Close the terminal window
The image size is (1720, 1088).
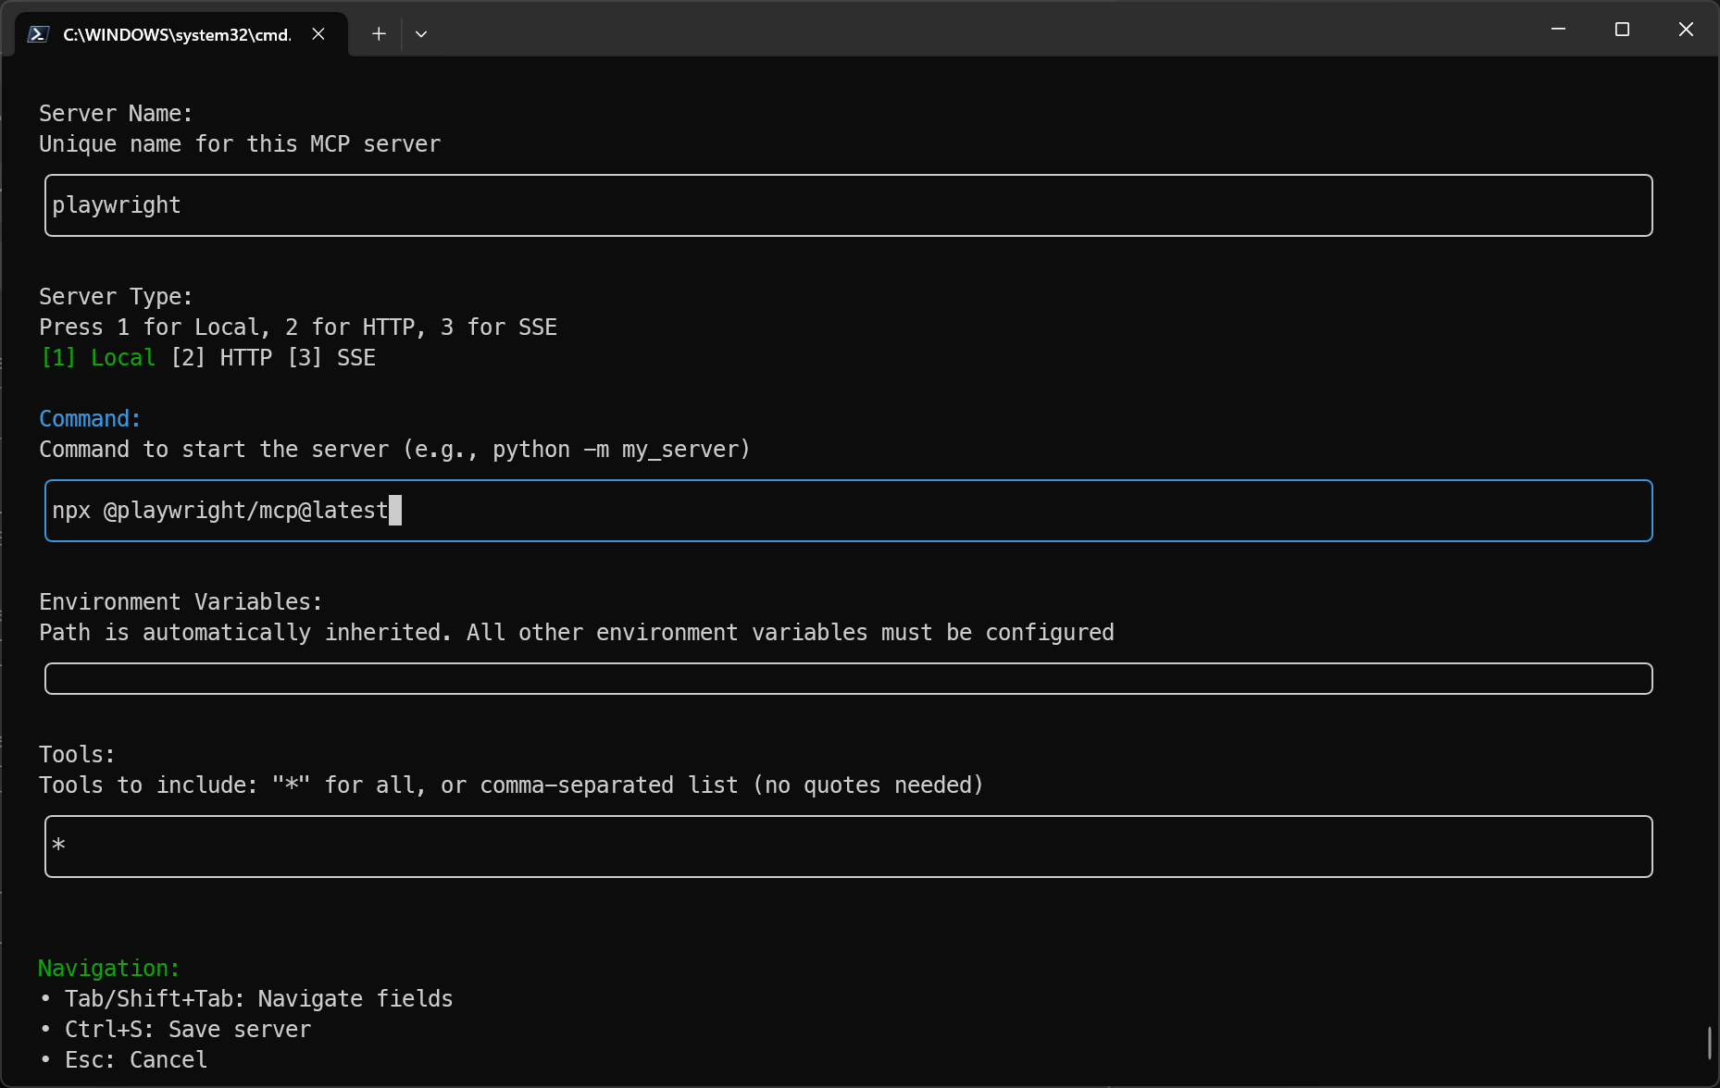point(1686,30)
